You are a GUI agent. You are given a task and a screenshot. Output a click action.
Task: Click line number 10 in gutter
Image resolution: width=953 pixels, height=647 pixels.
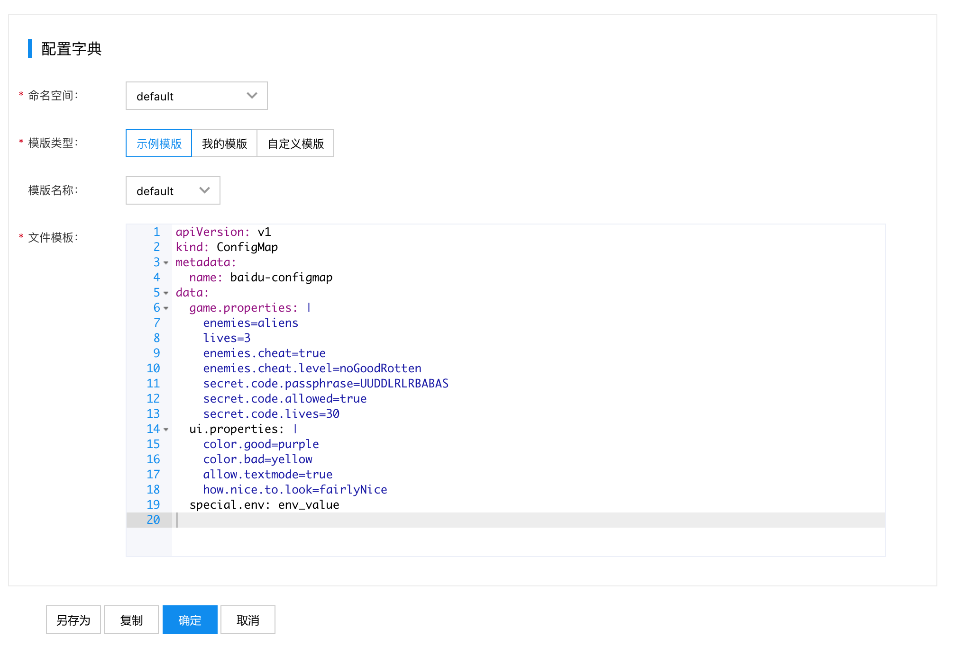pos(153,368)
